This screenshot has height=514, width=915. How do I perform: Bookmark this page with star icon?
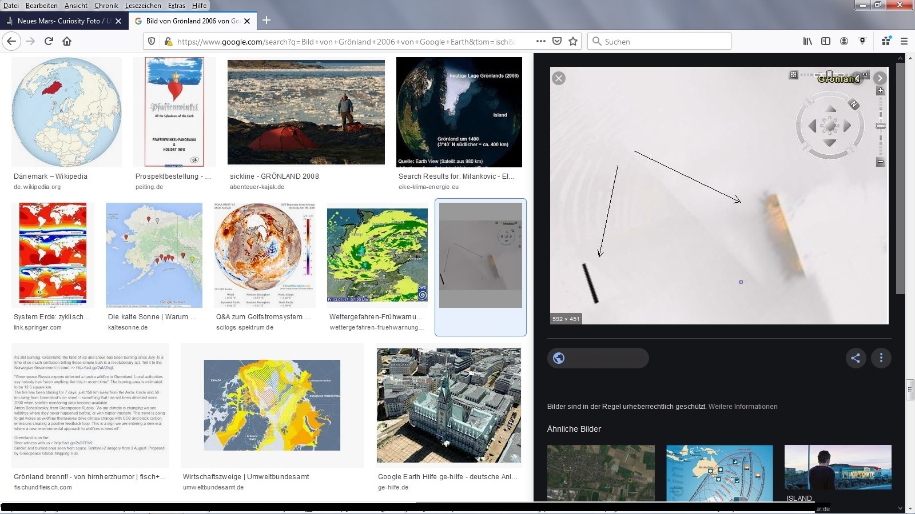[x=573, y=41]
